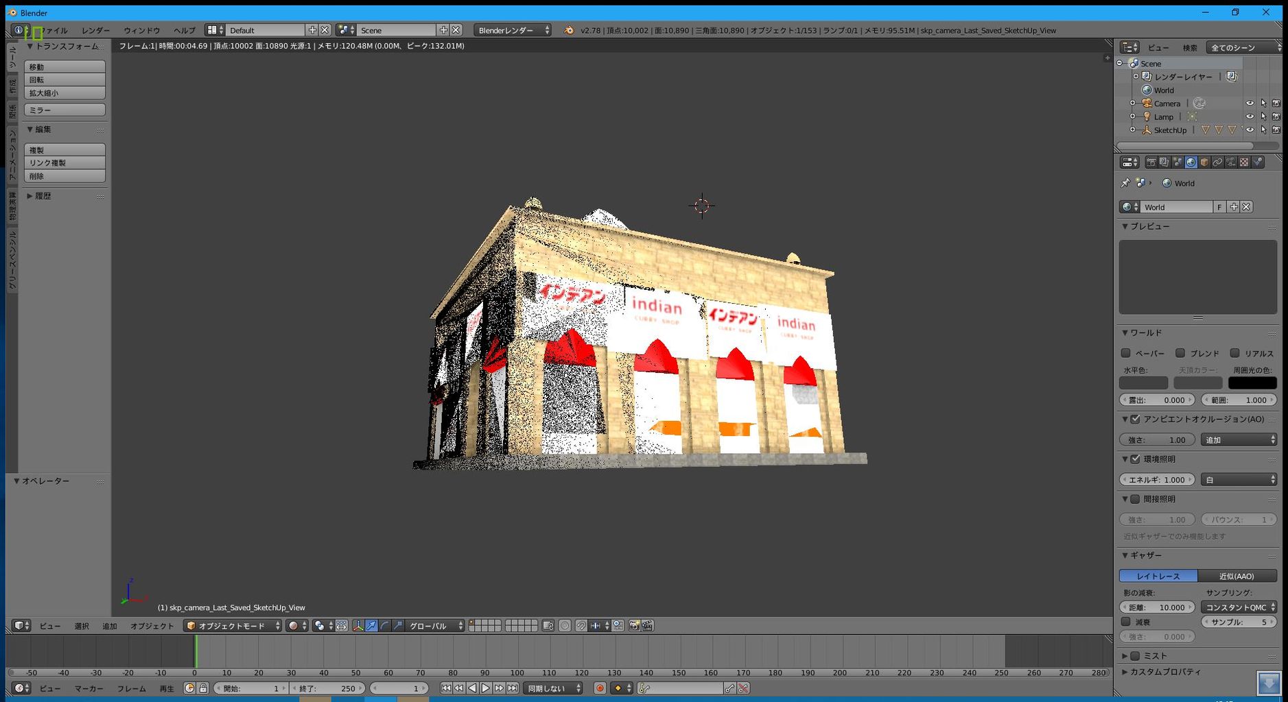
Task: Click the リンク複製 button
Action: 65,162
